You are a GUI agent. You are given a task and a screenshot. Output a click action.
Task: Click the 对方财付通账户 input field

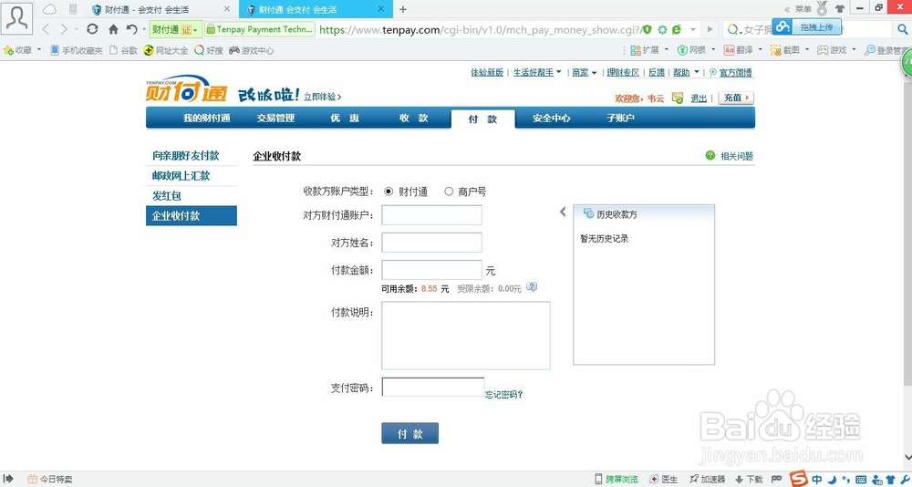(x=431, y=214)
